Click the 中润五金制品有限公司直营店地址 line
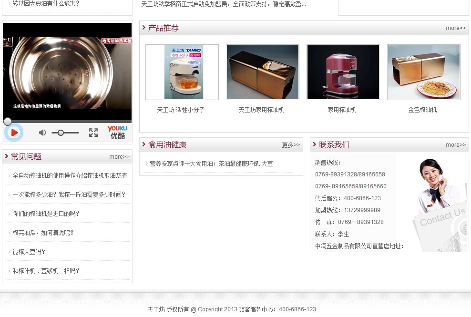 [x=359, y=246]
